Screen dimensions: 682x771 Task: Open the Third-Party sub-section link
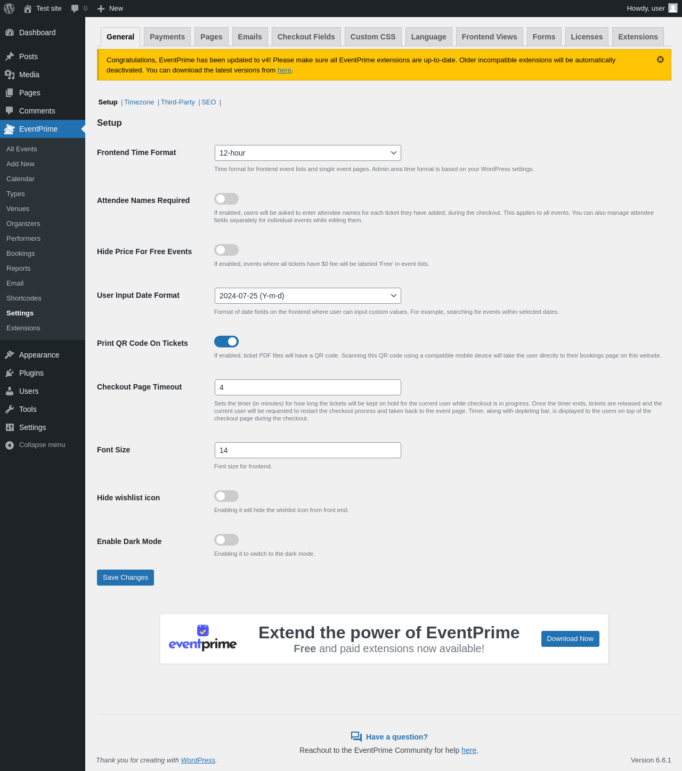[178, 102]
